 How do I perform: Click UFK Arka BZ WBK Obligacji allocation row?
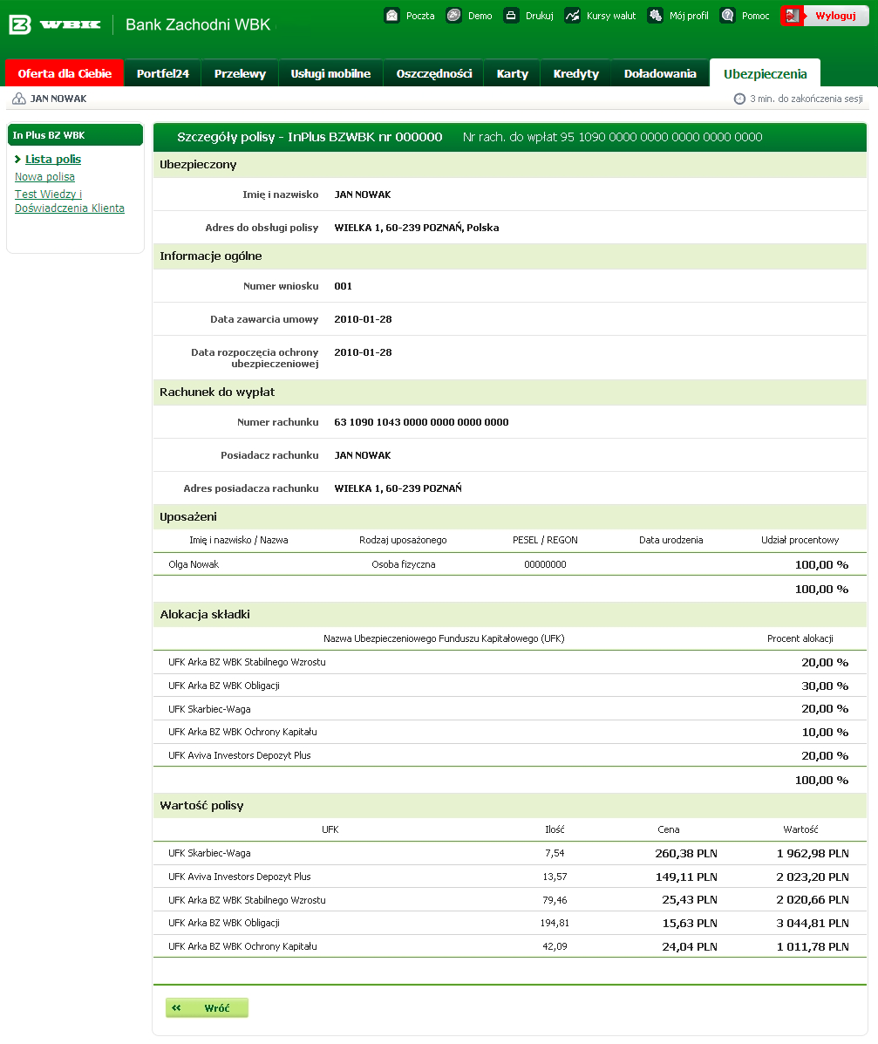[x=510, y=686]
